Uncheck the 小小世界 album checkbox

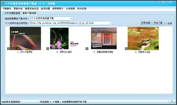coord(9,48)
